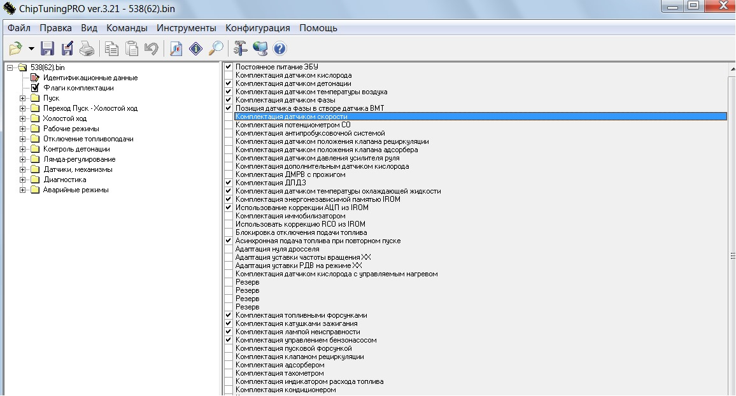736x396 pixels.
Task: Select the text Адаптация нуля дросселя
Action: (278, 249)
